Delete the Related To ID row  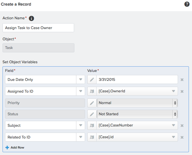pyautogui.click(x=182, y=137)
